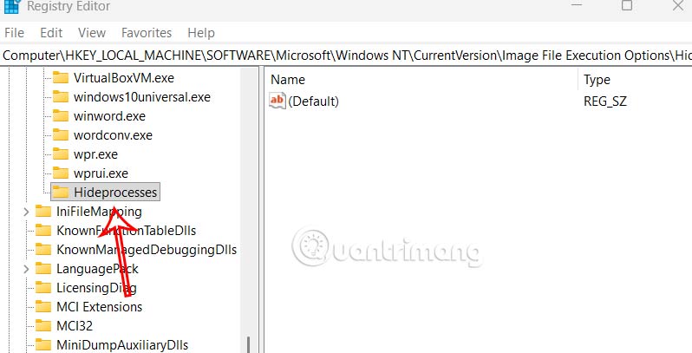Select the MCI32 key
This screenshot has width=692, height=353.
coord(75,325)
